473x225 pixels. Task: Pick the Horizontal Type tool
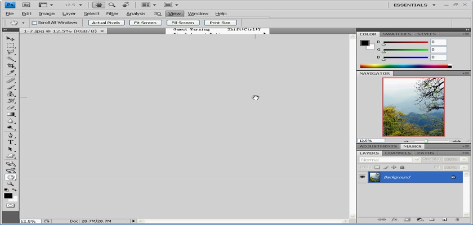point(11,142)
